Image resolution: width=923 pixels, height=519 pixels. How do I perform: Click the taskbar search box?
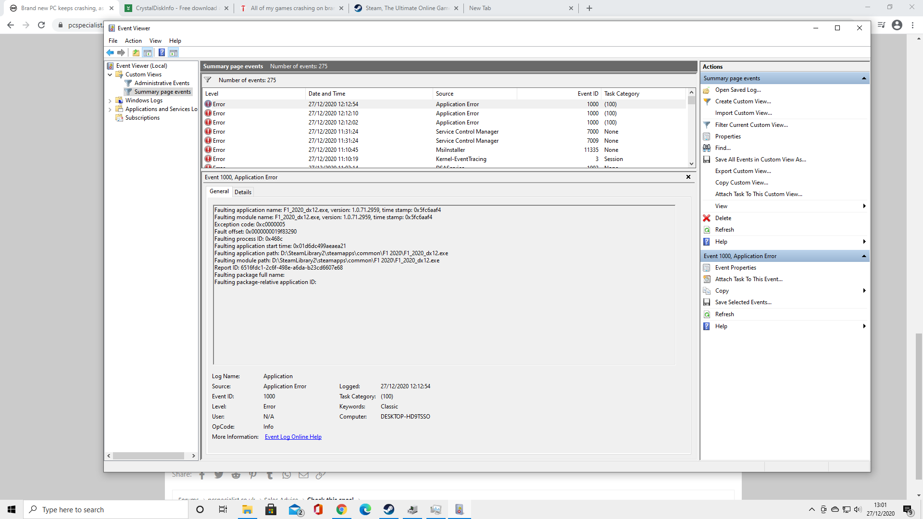(x=106, y=509)
